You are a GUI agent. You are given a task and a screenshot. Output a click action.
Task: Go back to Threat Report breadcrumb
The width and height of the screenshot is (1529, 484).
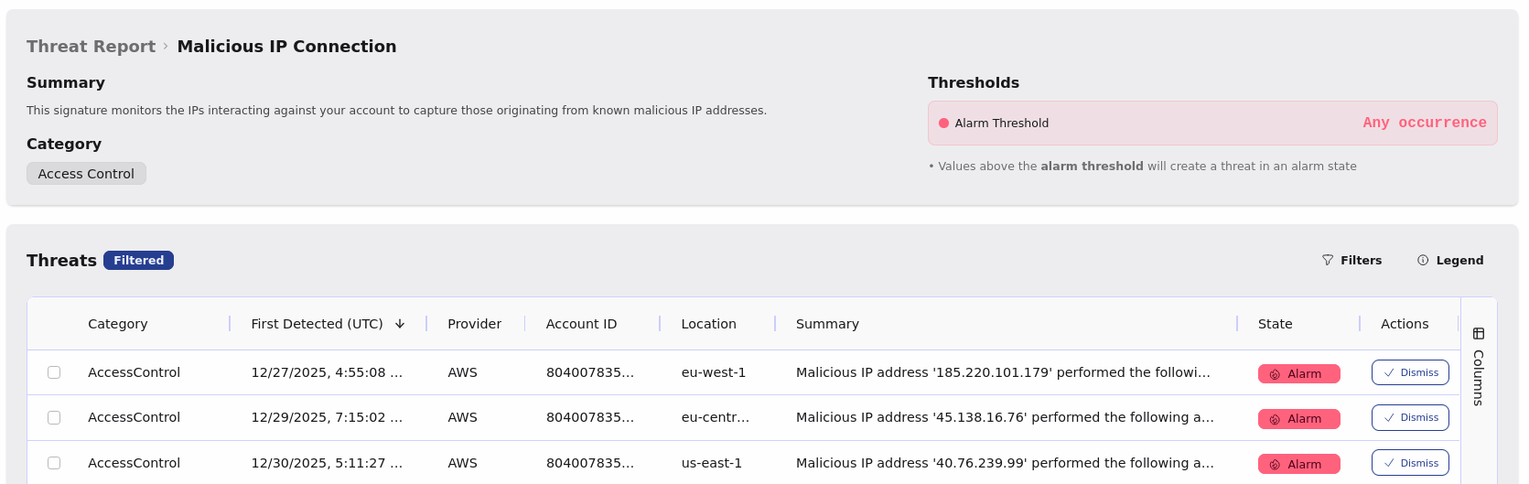coord(91,47)
